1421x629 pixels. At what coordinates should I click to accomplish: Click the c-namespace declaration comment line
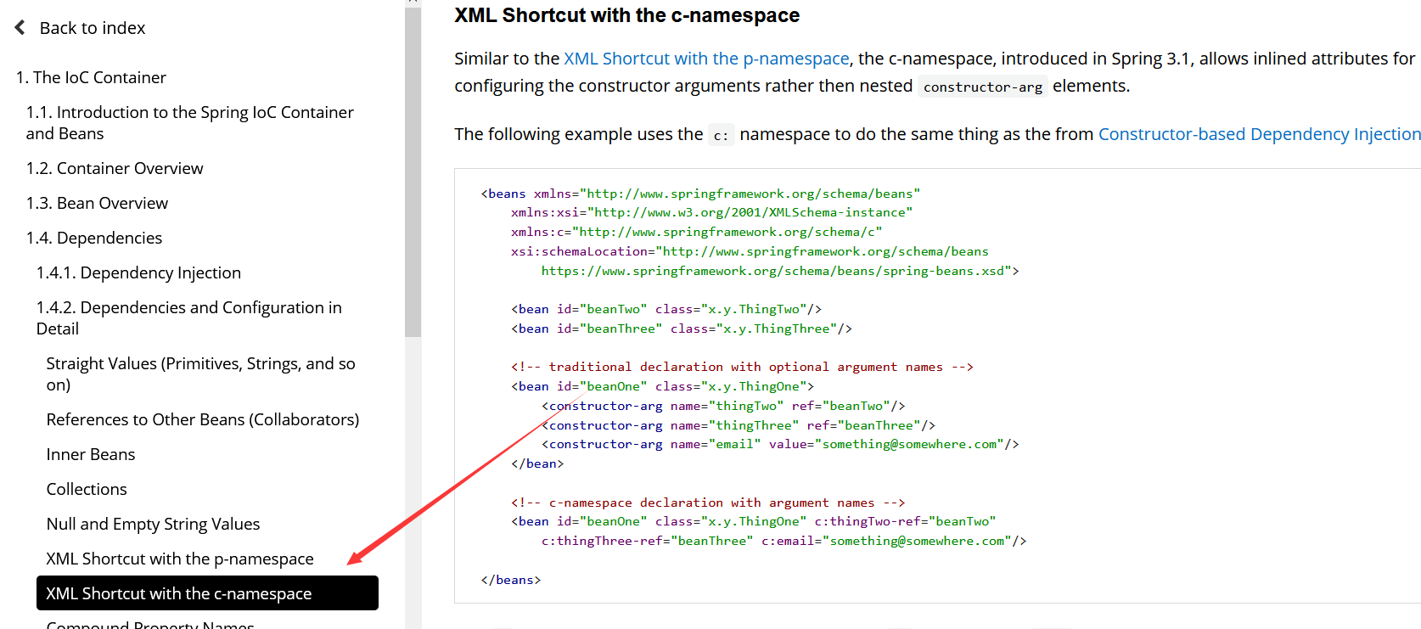[708, 503]
